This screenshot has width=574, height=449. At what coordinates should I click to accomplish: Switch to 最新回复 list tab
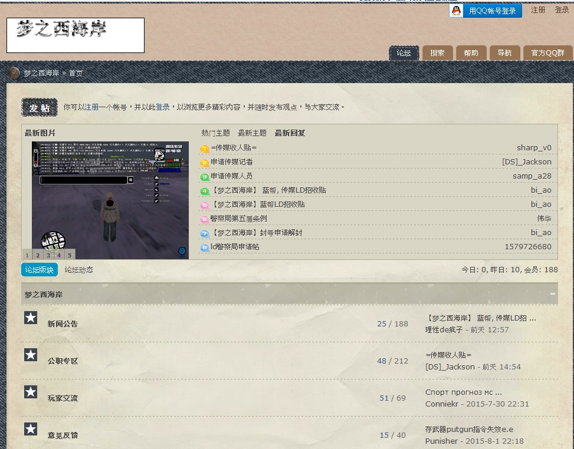point(290,133)
